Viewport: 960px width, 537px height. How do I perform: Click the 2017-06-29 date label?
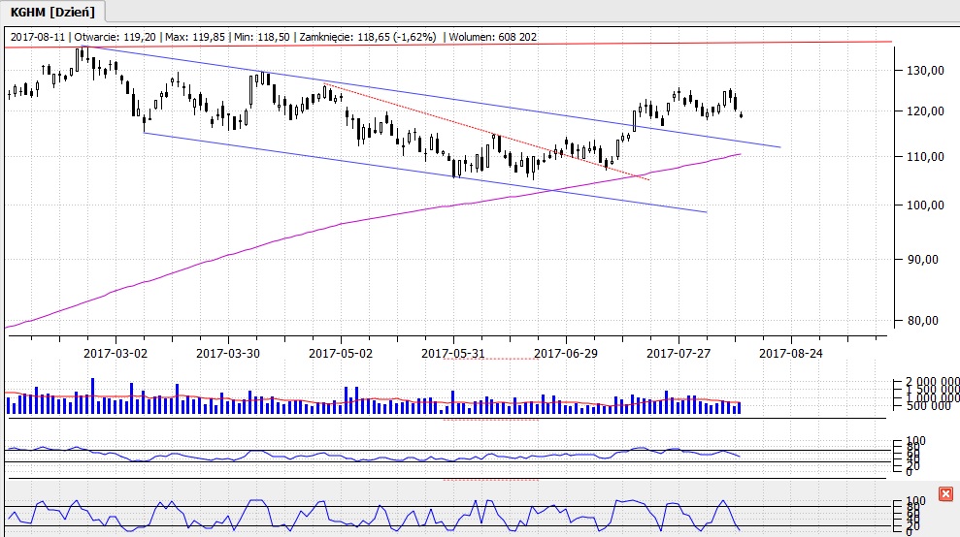(566, 354)
